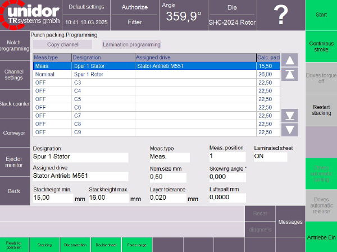Image resolution: width=337 pixels, height=252 pixels.
Task: Click the unidor TRsystems logo
Action: (x=31, y=15)
